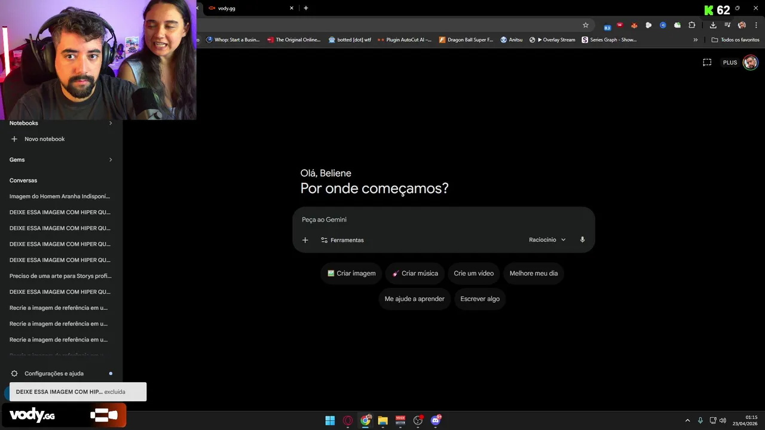Viewport: 765px width, 430px height.
Task: Open 'botted [dot] wtf' bookmark
Action: [x=350, y=40]
